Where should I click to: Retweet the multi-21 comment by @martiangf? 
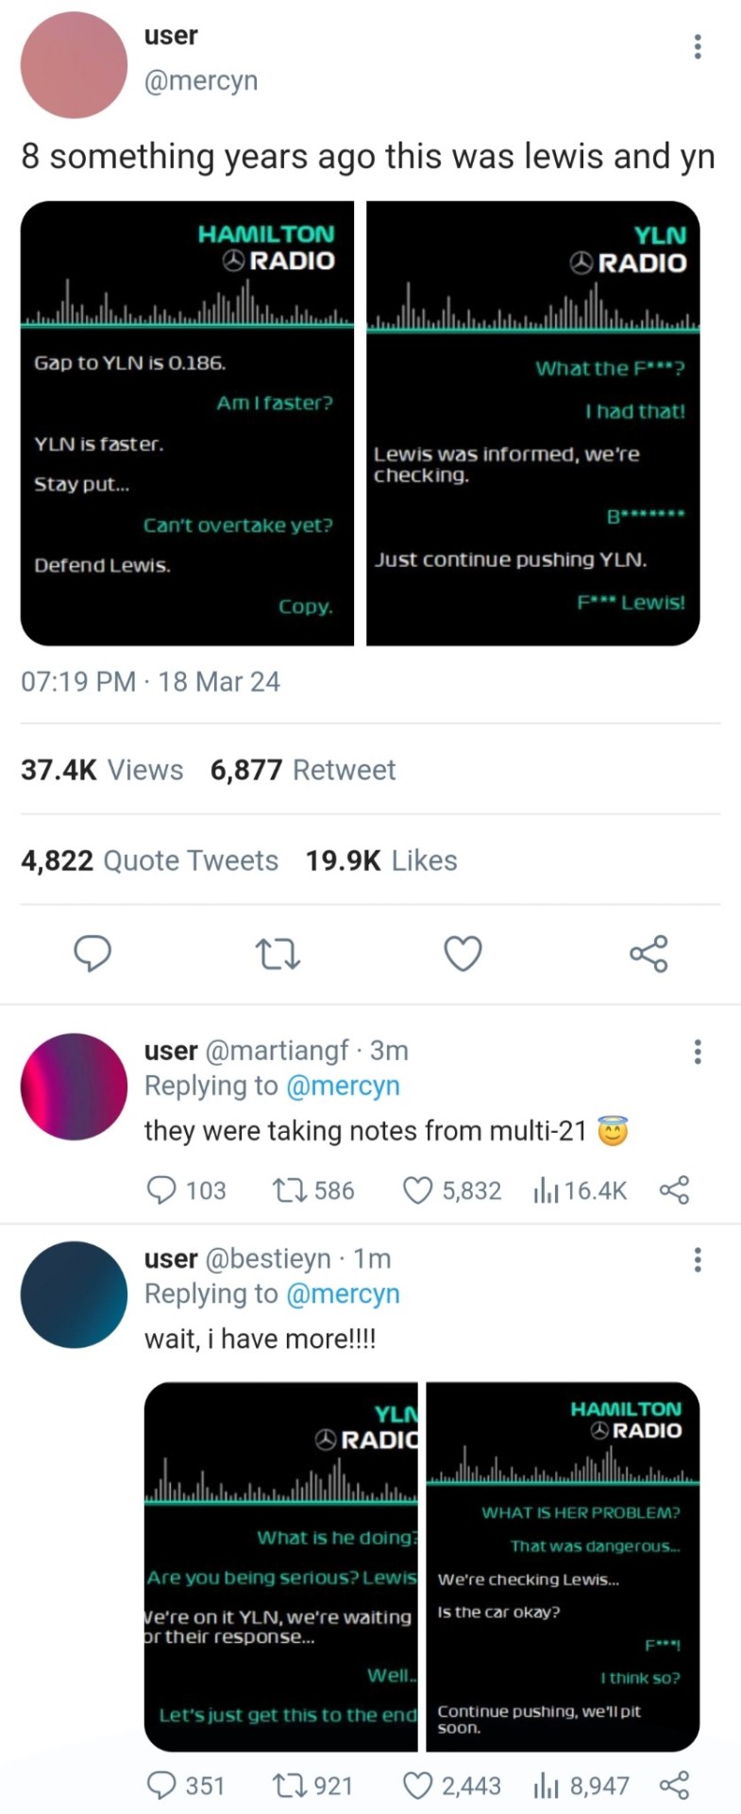pyautogui.click(x=287, y=1190)
